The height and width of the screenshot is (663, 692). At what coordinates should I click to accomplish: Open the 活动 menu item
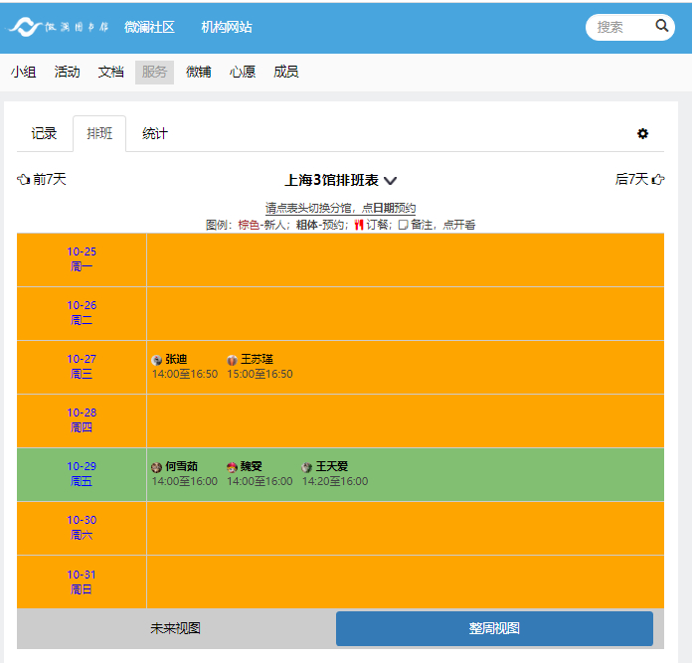(x=68, y=72)
